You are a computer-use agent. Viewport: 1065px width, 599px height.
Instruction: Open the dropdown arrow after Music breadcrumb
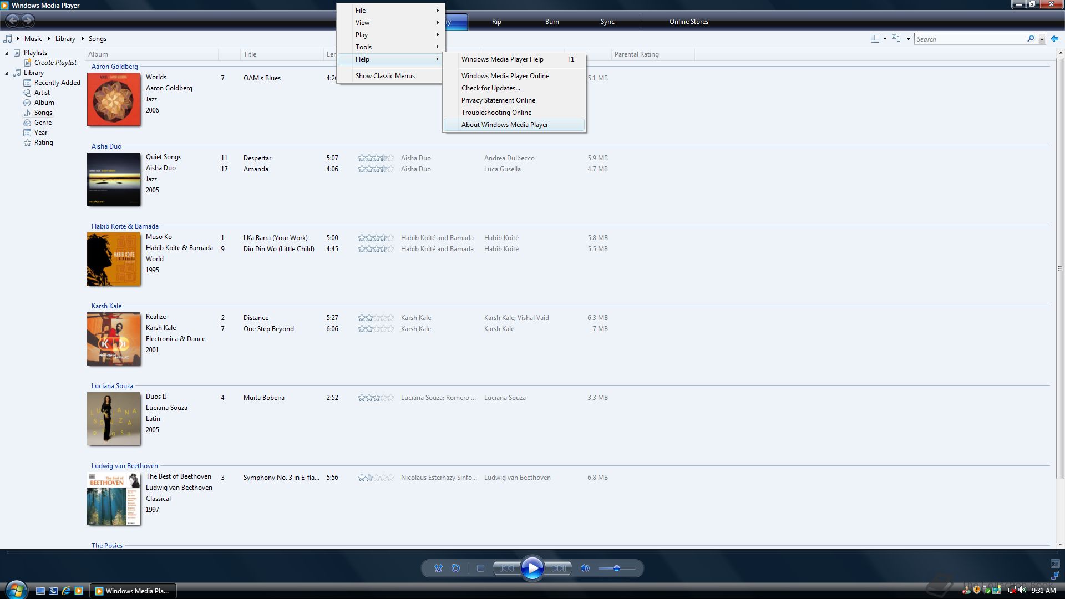(x=49, y=39)
